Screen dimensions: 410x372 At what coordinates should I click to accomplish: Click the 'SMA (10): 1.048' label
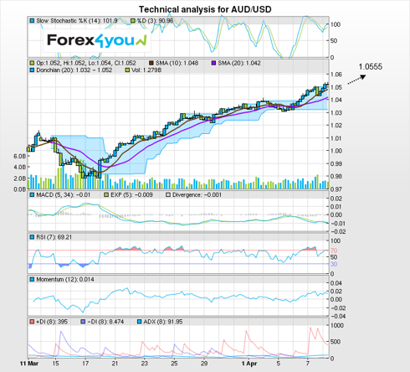tap(177, 63)
